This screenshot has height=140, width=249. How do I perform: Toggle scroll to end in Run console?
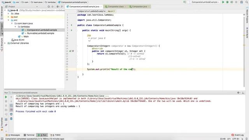pyautogui.click(x=11, y=110)
